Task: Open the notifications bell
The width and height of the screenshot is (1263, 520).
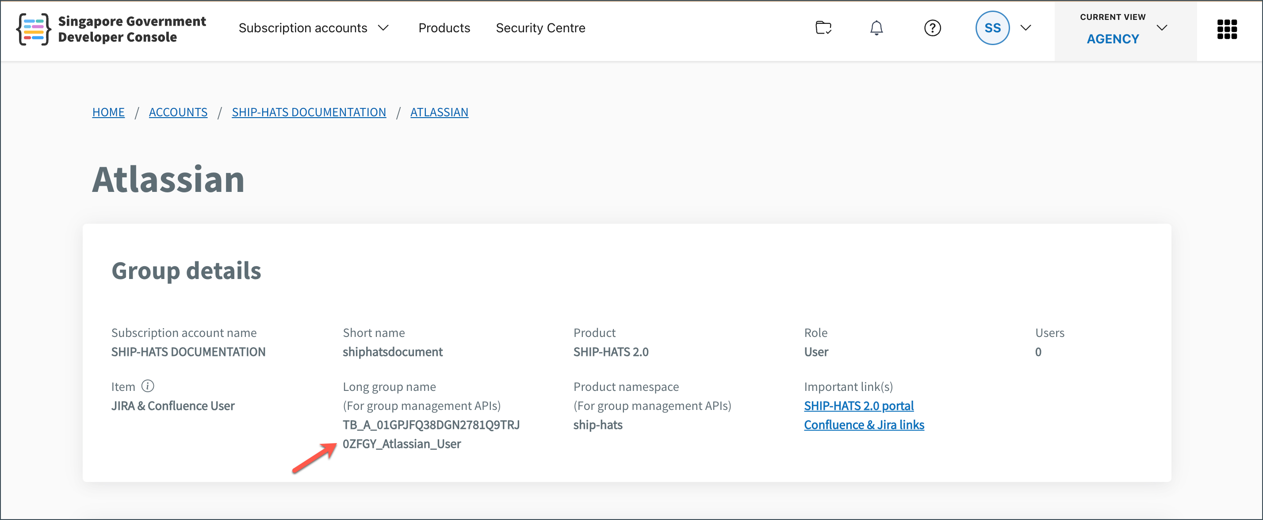Action: pos(876,28)
